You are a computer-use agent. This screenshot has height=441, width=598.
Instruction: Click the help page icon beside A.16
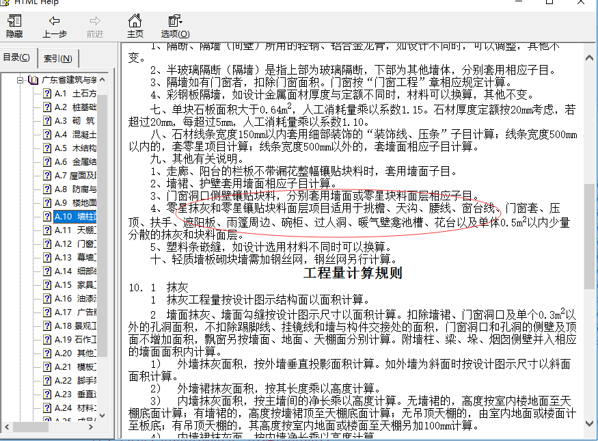click(47, 299)
